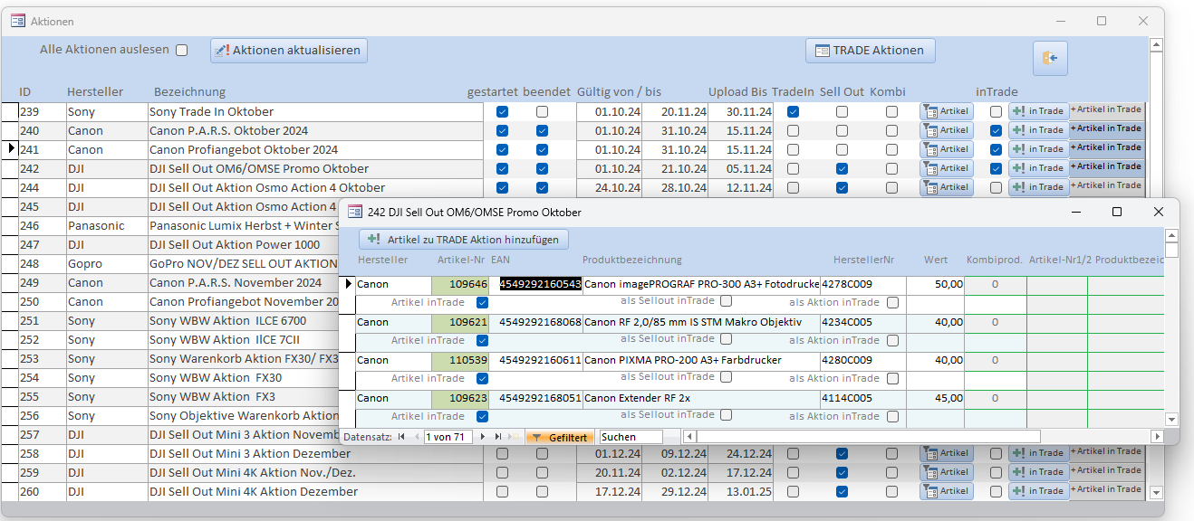Toggle beendet checkbox for row 239
The height and width of the screenshot is (521, 1194).
[x=542, y=112]
